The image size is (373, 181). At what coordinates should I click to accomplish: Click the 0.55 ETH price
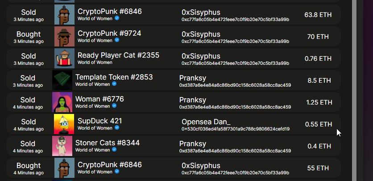[319, 124]
